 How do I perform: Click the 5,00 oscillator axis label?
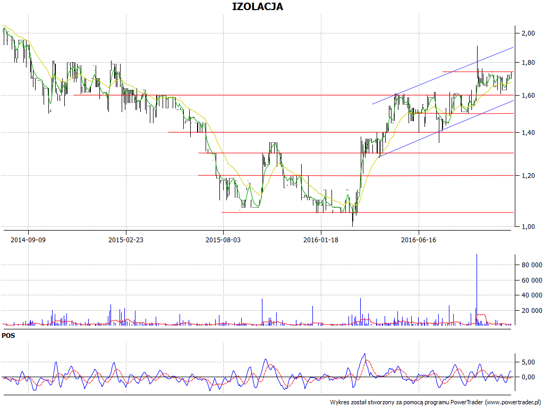click(528, 362)
